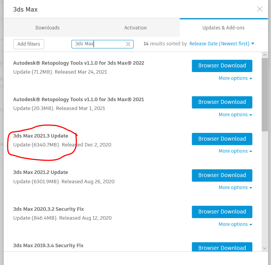Expand More options for 2020.3.2 Security Fix

(x=235, y=224)
